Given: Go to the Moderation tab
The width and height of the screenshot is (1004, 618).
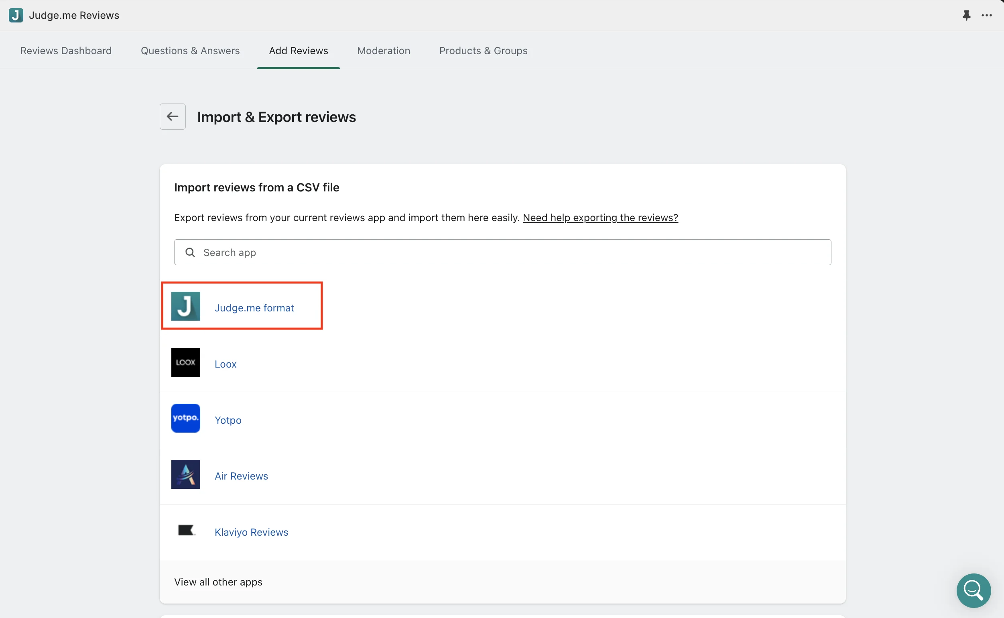Looking at the screenshot, I should coord(383,51).
